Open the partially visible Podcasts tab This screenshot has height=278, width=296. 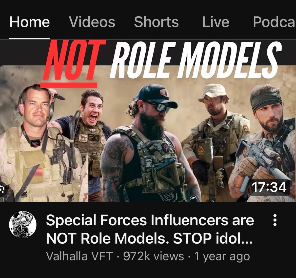(x=274, y=22)
